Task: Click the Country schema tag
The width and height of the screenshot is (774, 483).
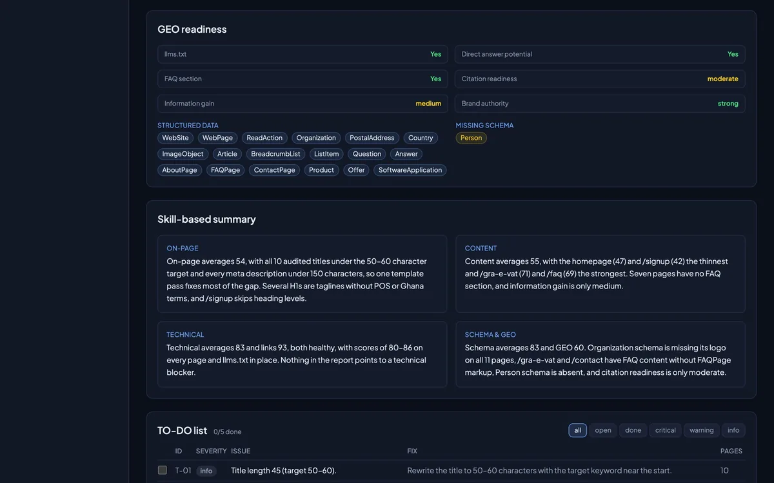Action: click(421, 138)
